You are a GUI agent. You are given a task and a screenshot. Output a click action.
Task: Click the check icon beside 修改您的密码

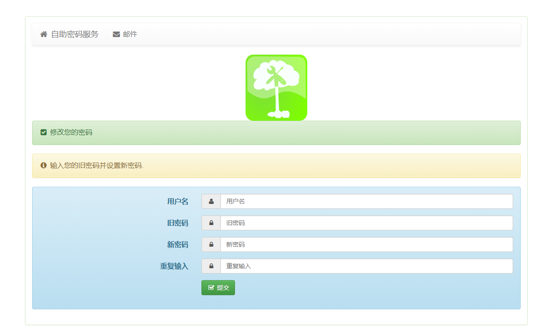point(44,132)
